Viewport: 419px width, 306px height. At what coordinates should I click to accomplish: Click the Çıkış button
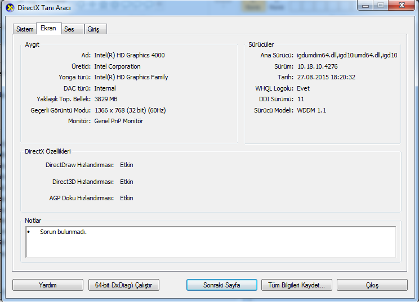pos(372,285)
